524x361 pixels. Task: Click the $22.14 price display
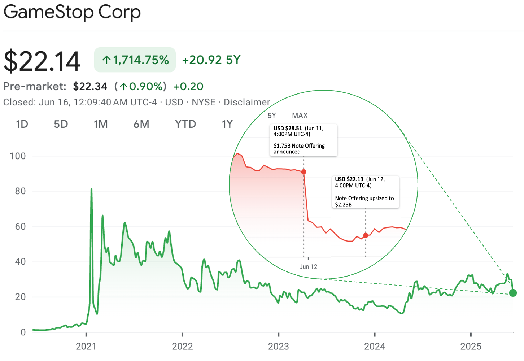pyautogui.click(x=42, y=60)
